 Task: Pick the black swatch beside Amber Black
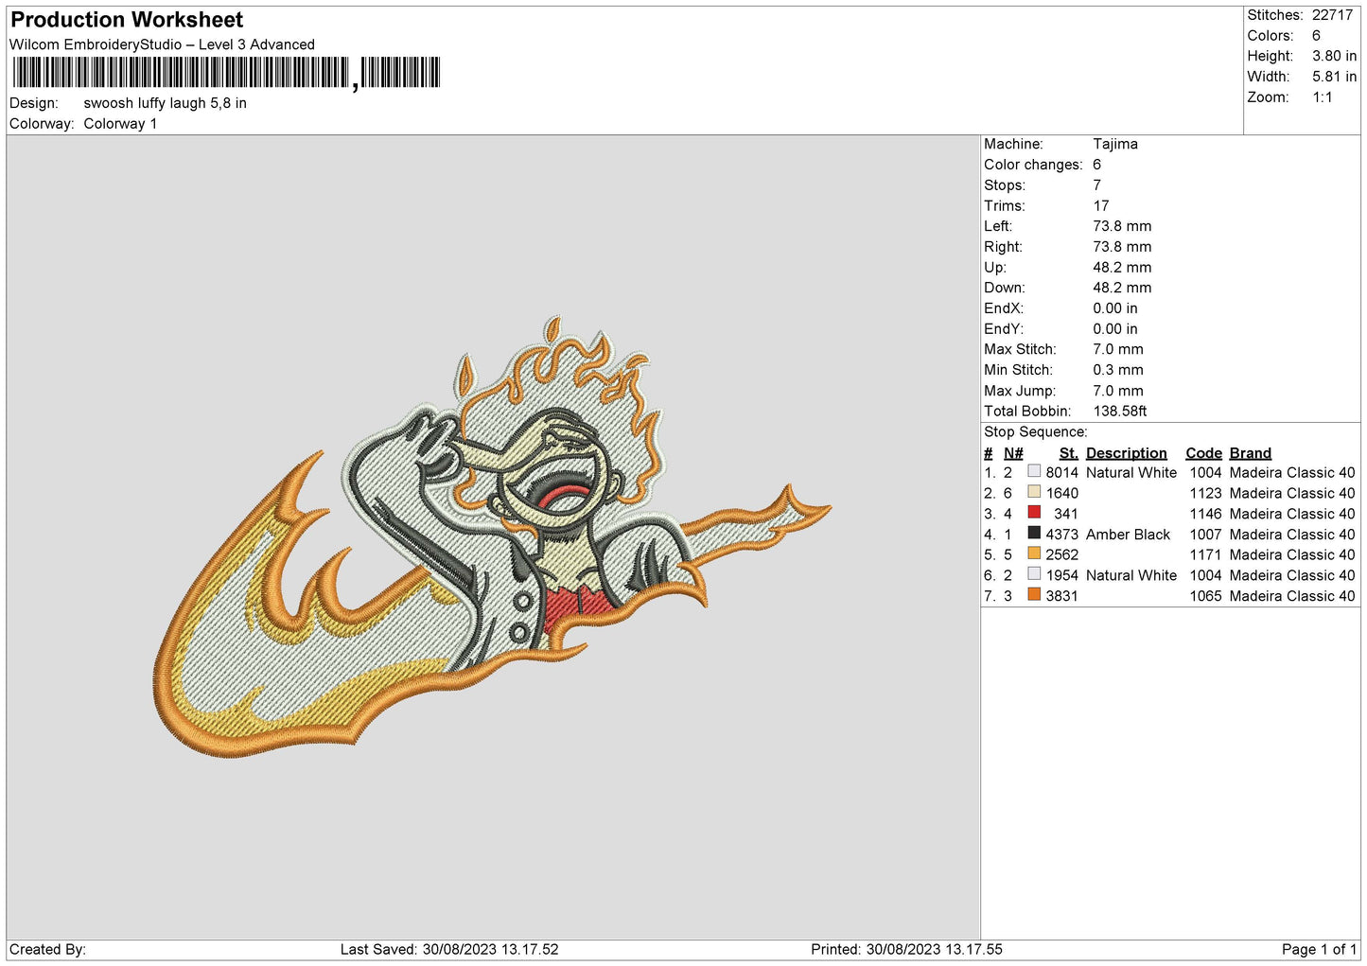coord(1034,534)
